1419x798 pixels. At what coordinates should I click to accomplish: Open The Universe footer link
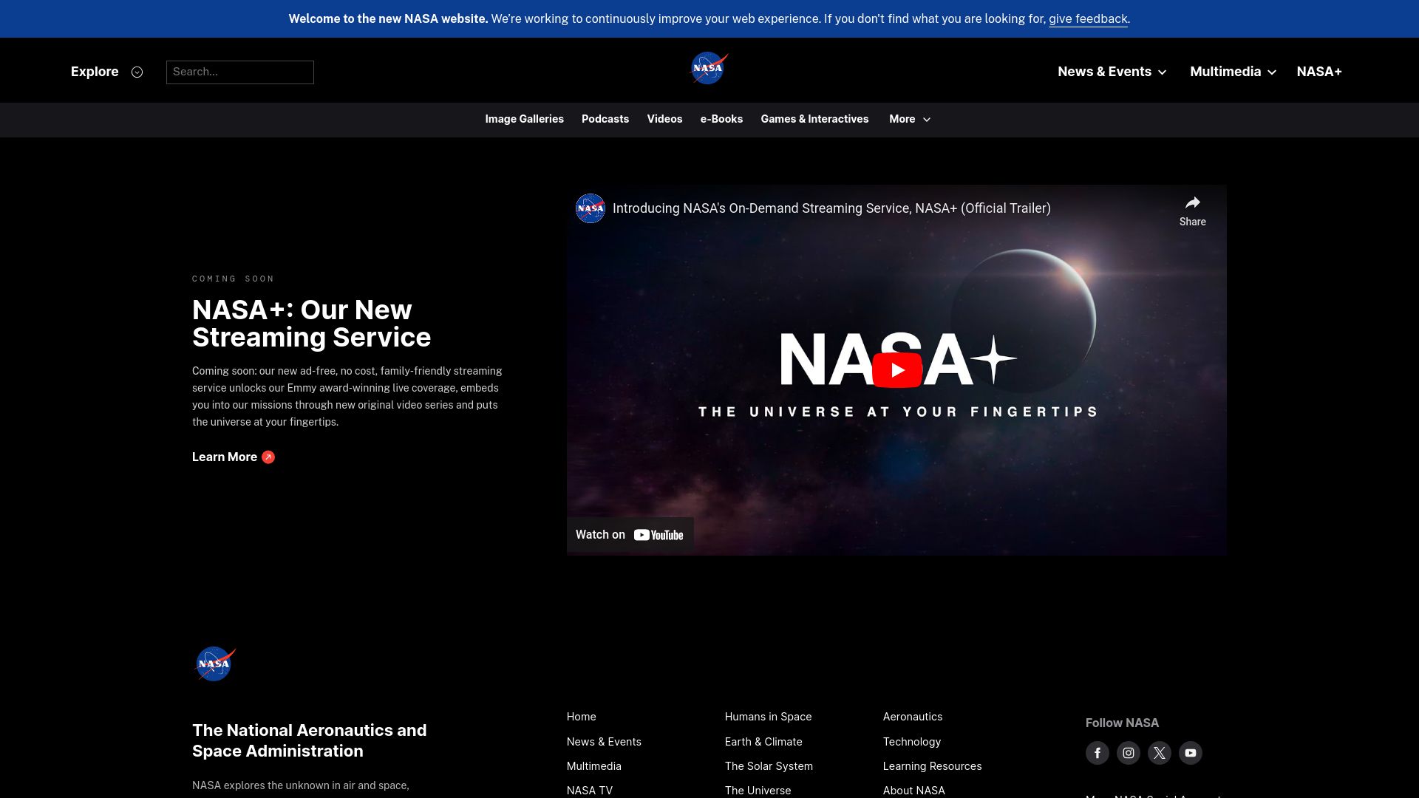pyautogui.click(x=758, y=791)
